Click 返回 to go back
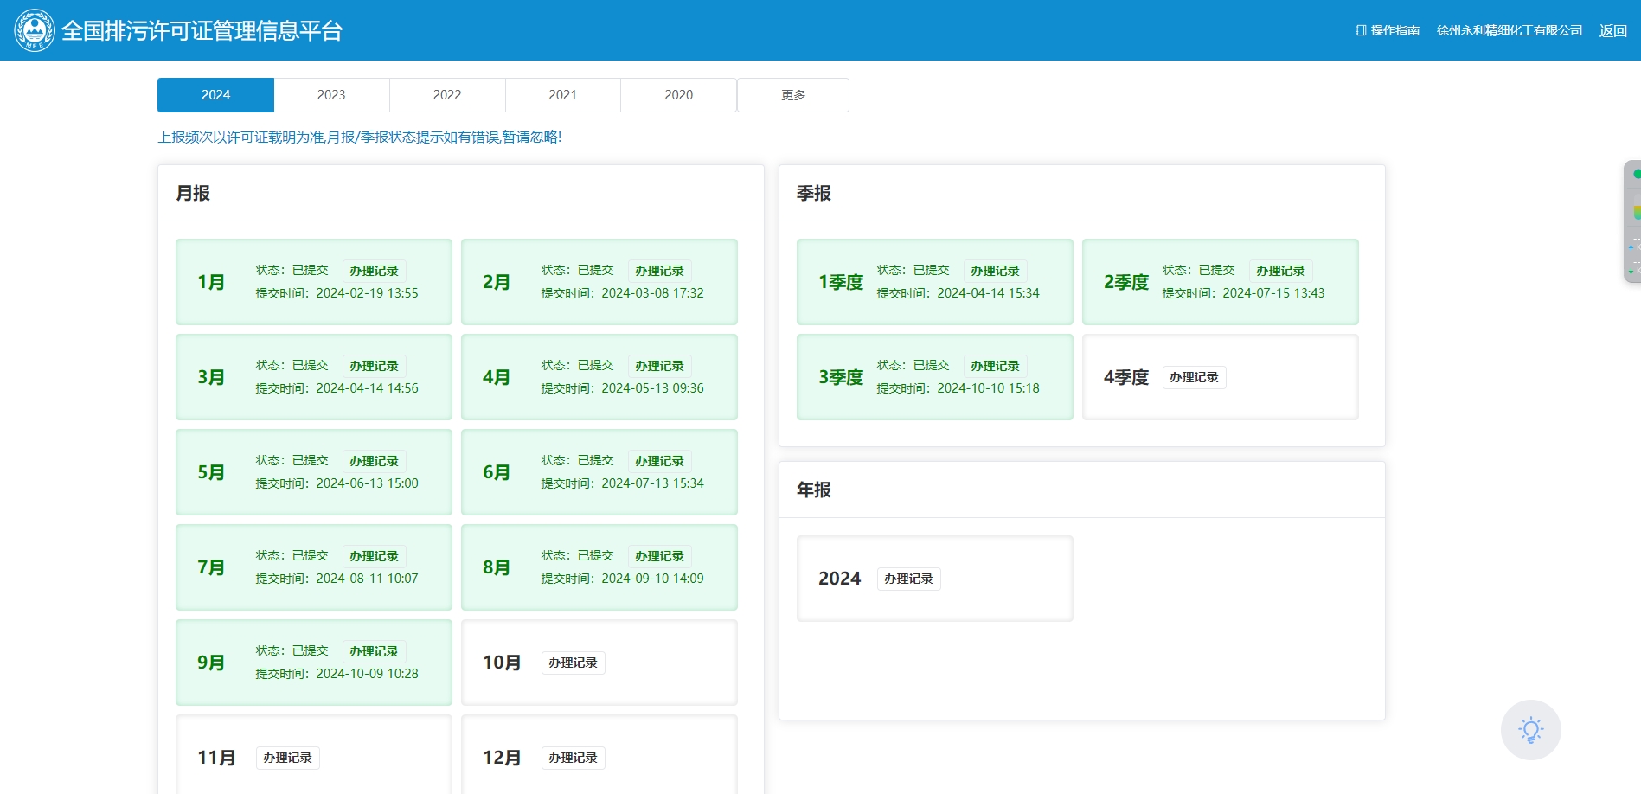The image size is (1641, 794). [1612, 30]
